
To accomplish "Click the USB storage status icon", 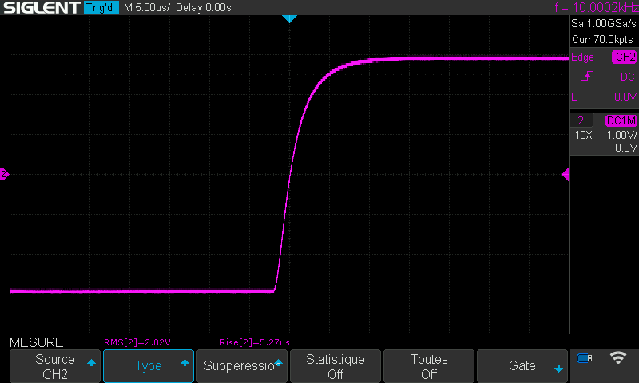I will pos(585,358).
